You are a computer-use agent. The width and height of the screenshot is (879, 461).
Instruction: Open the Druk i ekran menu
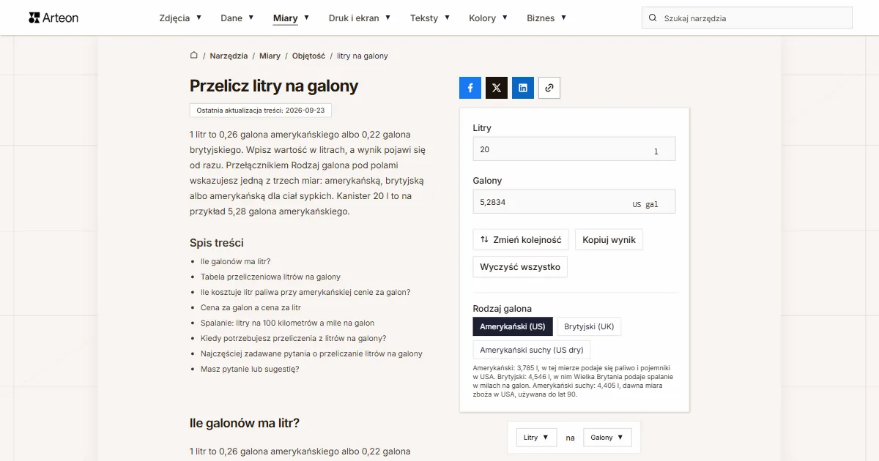click(360, 18)
